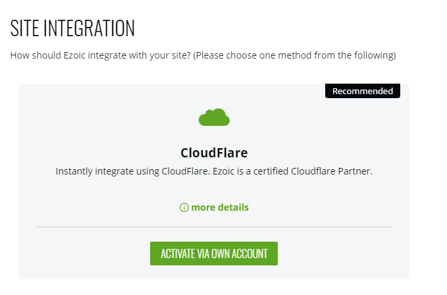Select the bold CloudFlare card title
This screenshot has width=447, height=295.
pyautogui.click(x=214, y=153)
